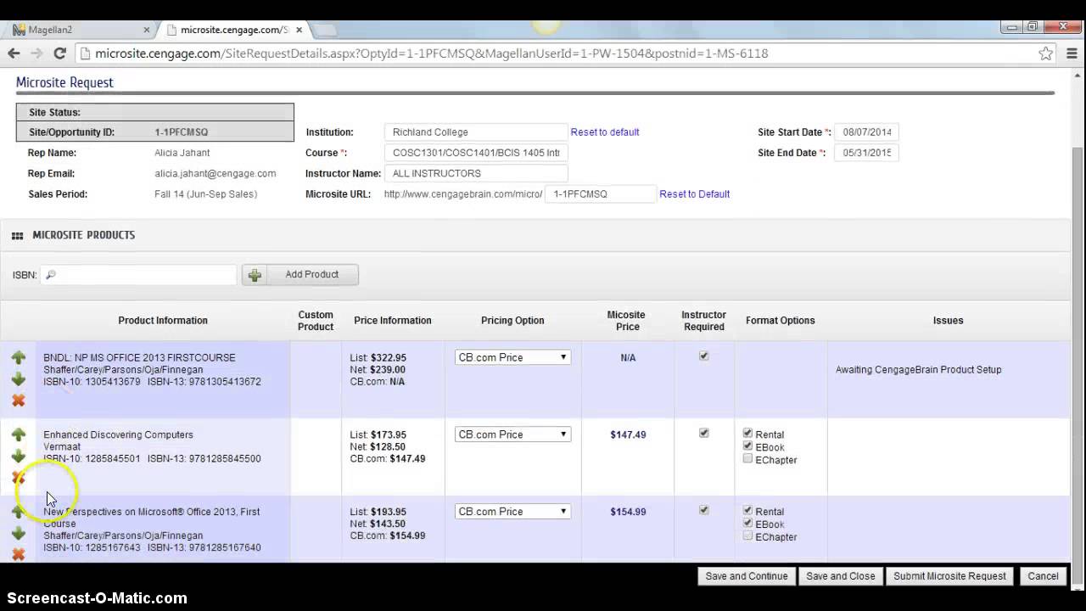Move New Perspectives on Microsoft Office up
This screenshot has width=1086, height=611.
19,513
